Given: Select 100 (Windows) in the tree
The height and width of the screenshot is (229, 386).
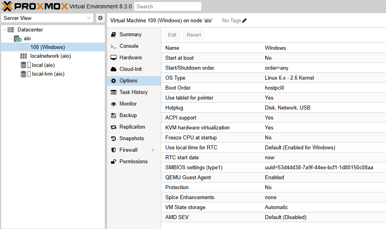Looking at the screenshot, I should [x=53, y=47].
